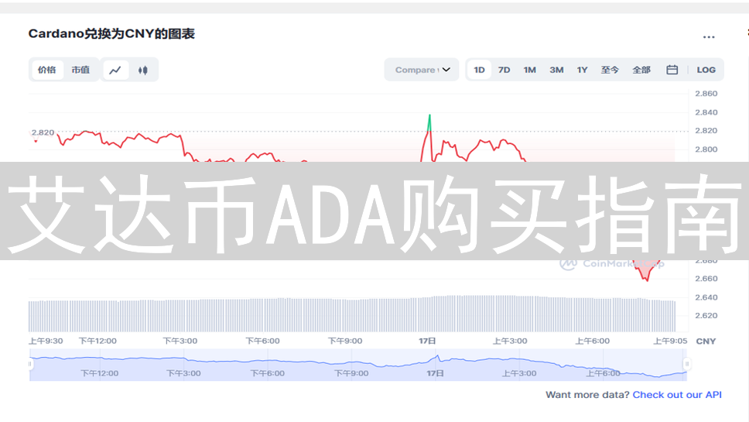The width and height of the screenshot is (749, 422).
Task: Select the 1M time range
Action: point(530,70)
